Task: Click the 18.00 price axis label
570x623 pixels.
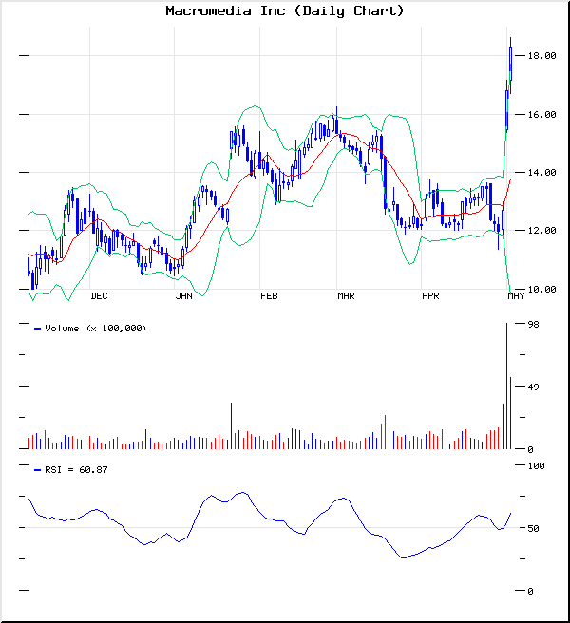Action: [541, 56]
